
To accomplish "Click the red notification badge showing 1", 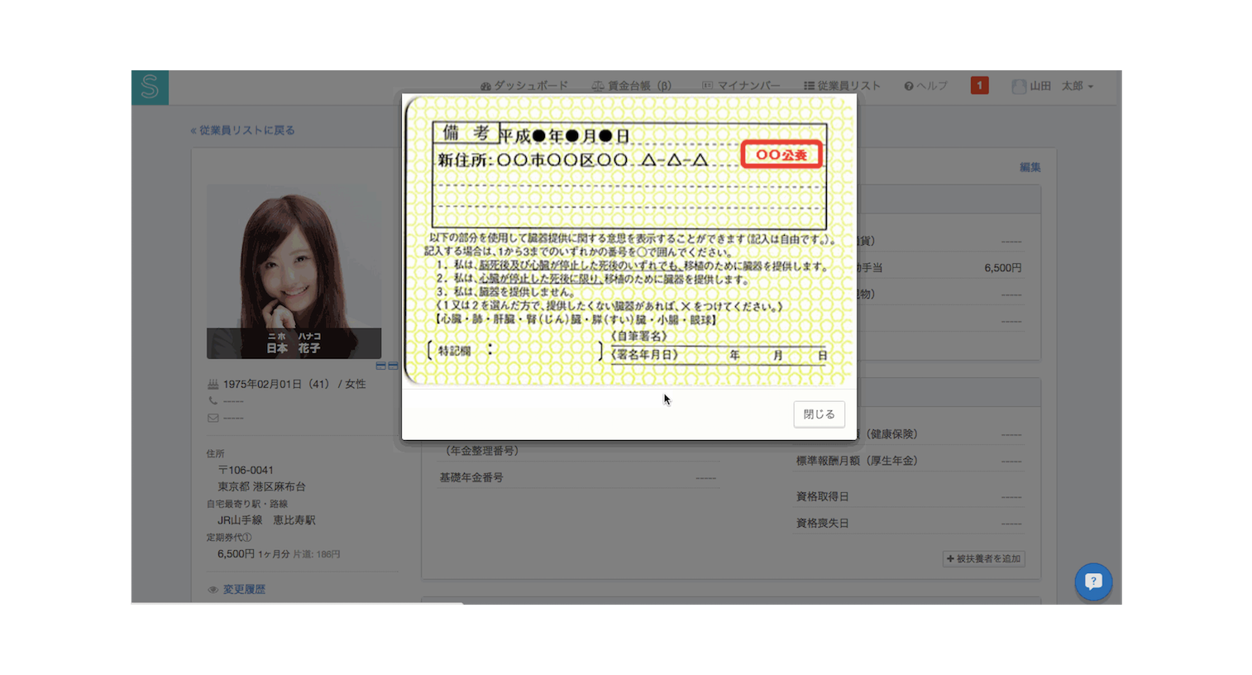I will (x=979, y=84).
